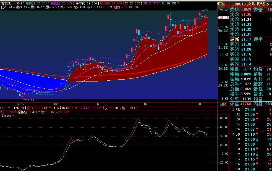Select the 卖① 21.31 ask row

241,34
